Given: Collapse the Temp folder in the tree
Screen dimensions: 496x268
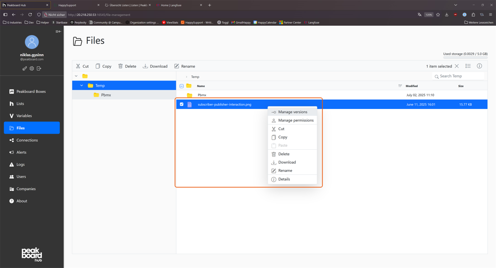Looking at the screenshot, I should click(81, 85).
